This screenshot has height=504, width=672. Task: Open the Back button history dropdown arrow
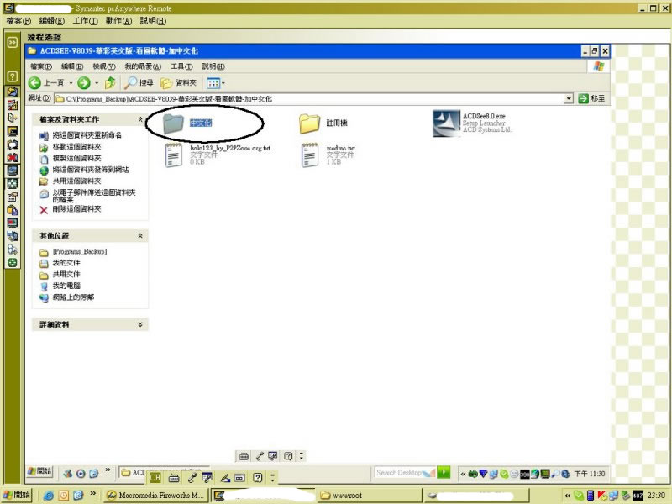click(71, 83)
